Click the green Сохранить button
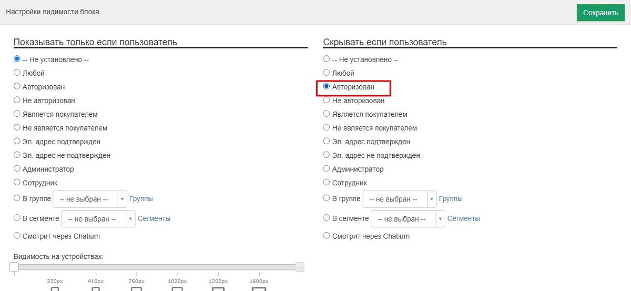Screen dimensions: 631x291 (x=601, y=13)
